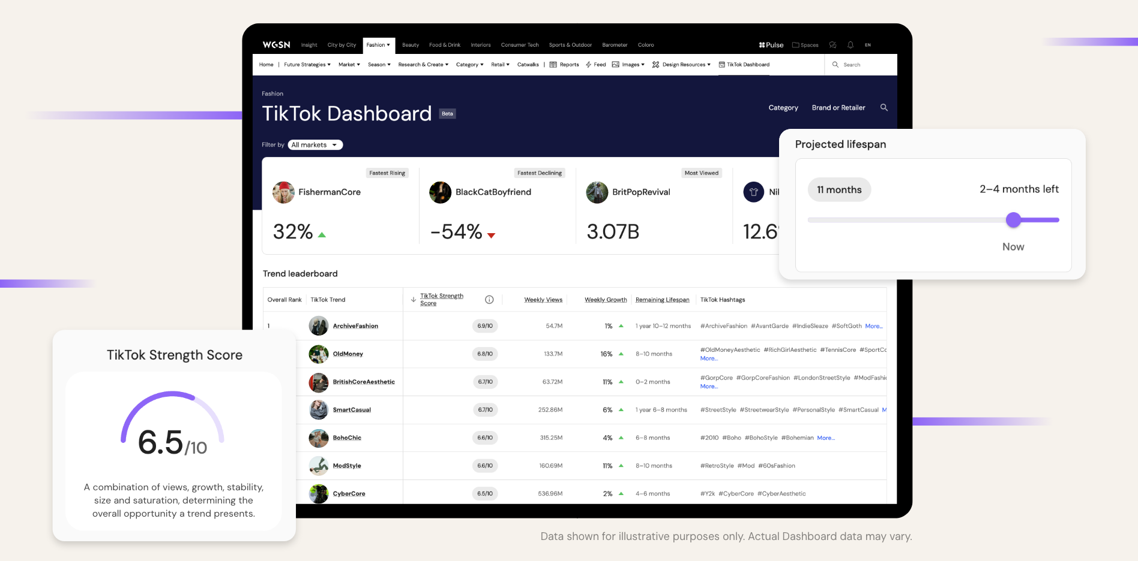Sort by the Weekly Views column
The width and height of the screenshot is (1138, 561).
(x=543, y=300)
